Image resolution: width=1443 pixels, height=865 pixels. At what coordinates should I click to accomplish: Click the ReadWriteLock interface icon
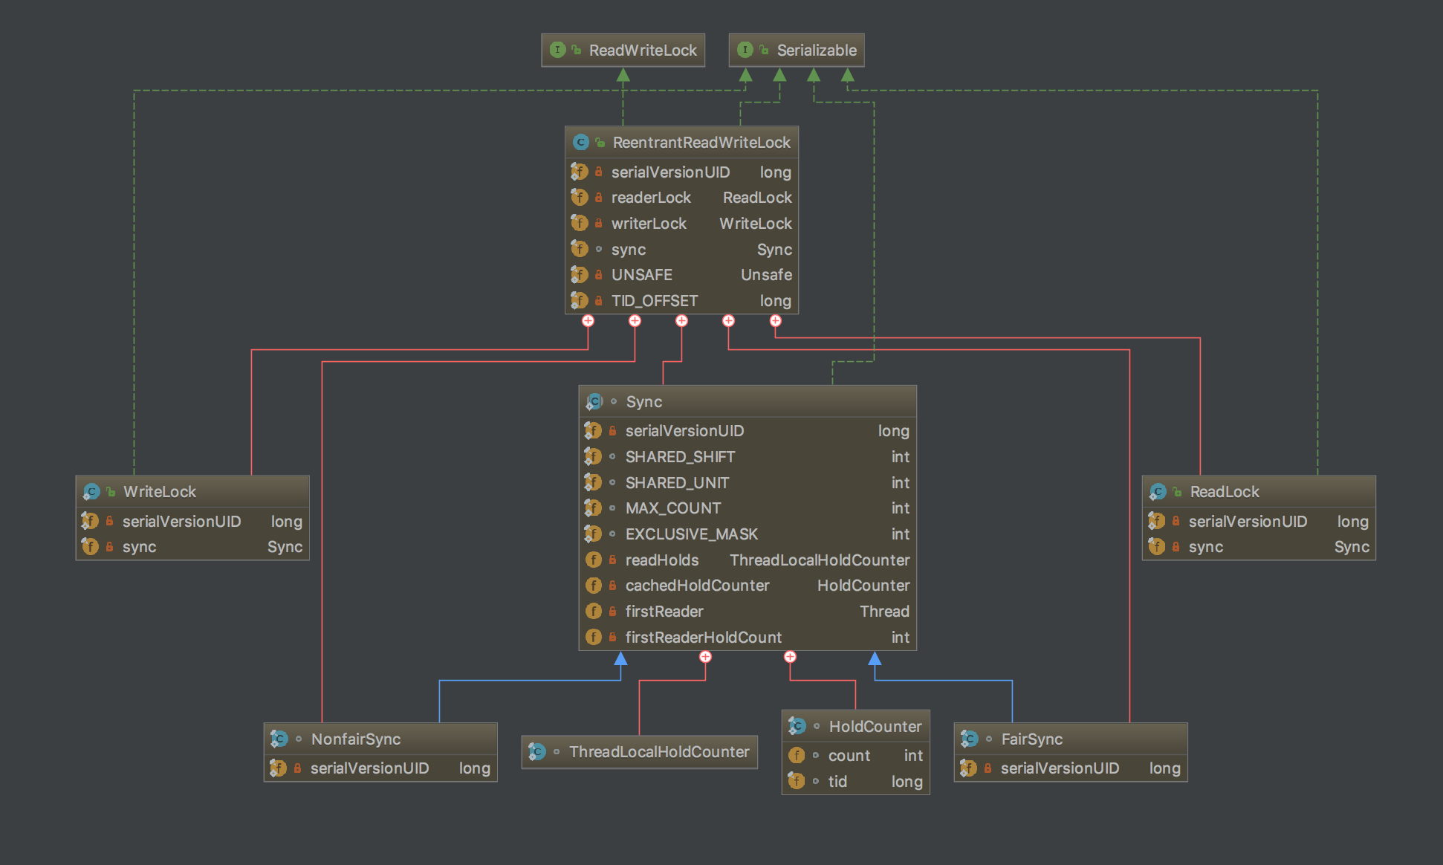[x=557, y=50]
